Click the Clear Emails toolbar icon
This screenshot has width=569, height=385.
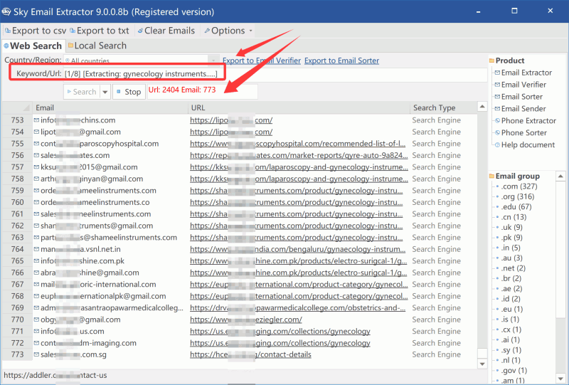(140, 31)
